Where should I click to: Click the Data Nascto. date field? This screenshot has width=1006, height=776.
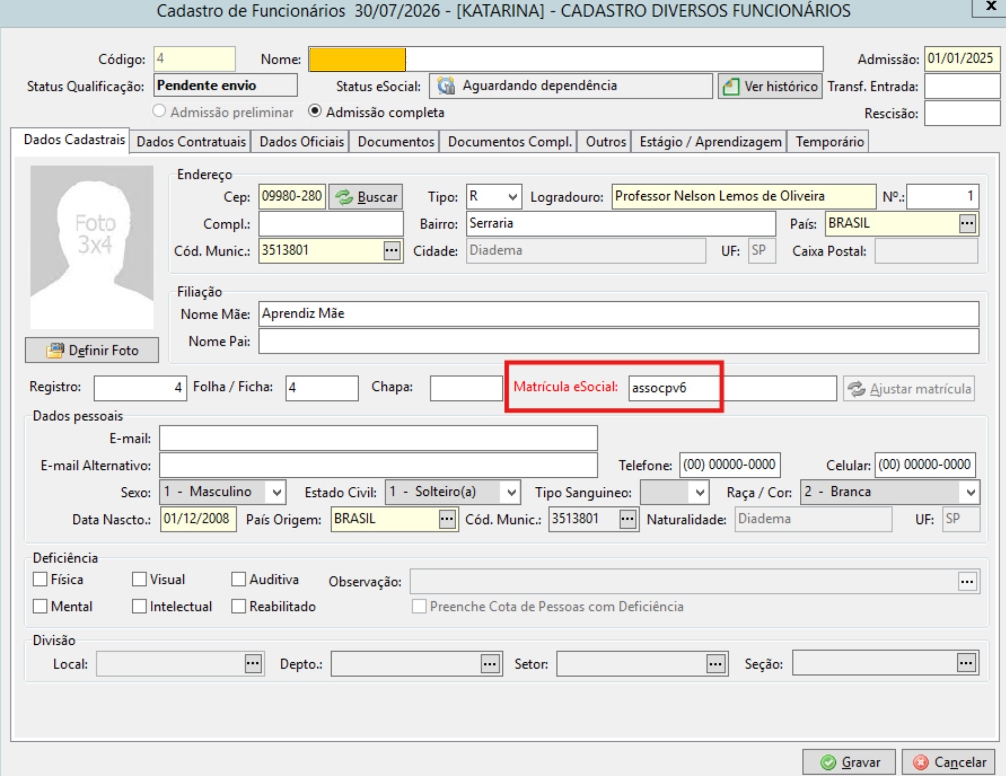coord(198,519)
